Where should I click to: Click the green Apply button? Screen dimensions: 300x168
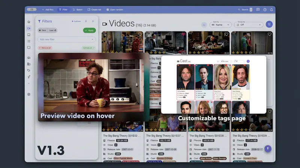[x=89, y=30]
